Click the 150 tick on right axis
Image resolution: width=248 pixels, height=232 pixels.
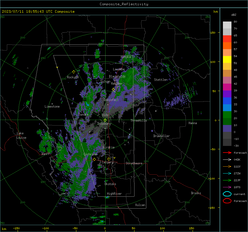[213, 33]
